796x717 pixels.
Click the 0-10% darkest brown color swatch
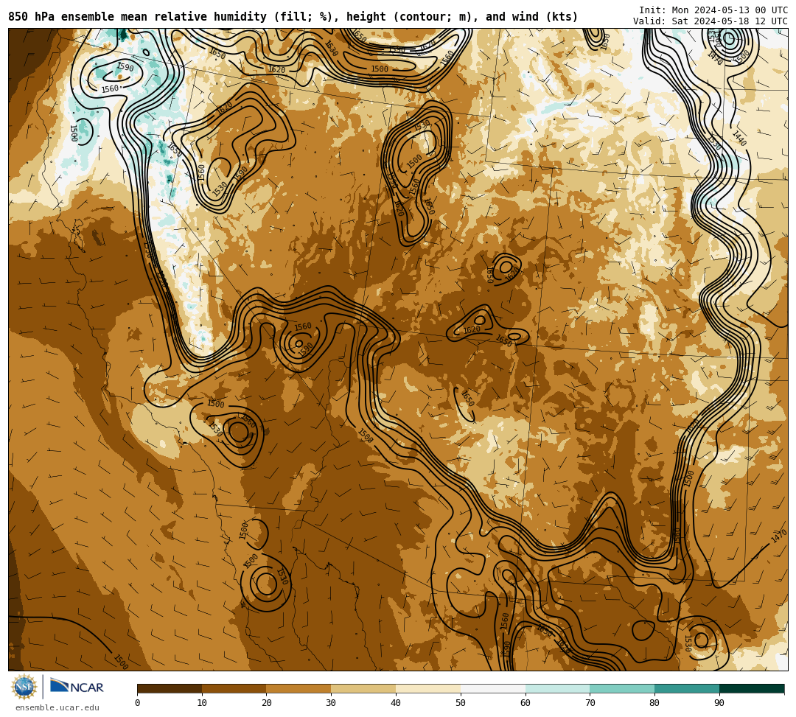(x=170, y=688)
